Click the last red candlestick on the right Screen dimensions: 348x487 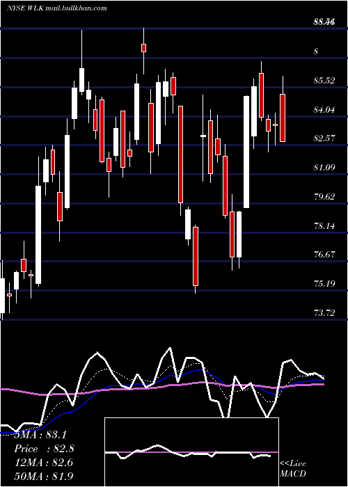[283, 118]
